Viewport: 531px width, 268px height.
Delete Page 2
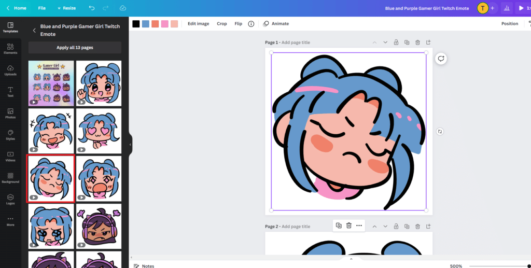417,227
